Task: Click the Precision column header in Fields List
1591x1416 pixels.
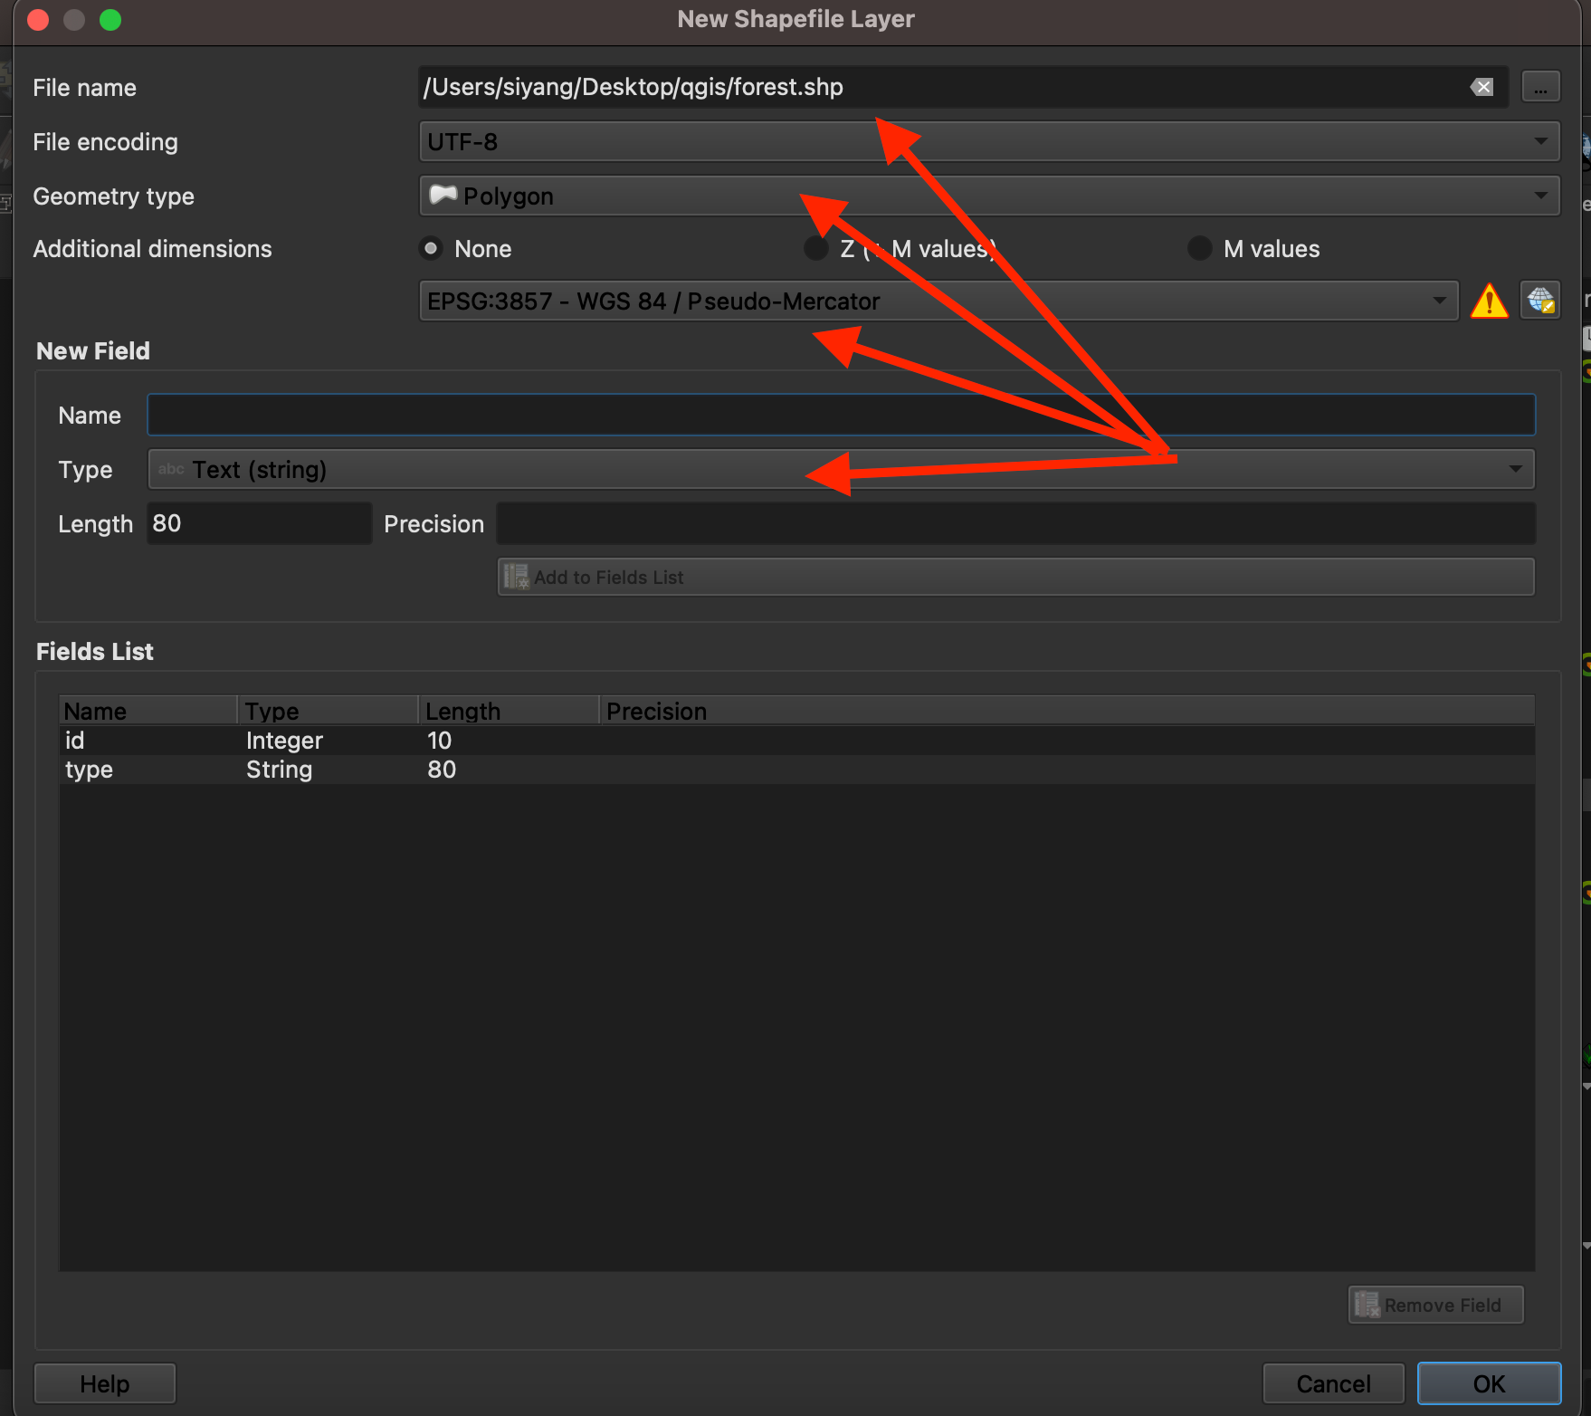Action: [x=1067, y=711]
